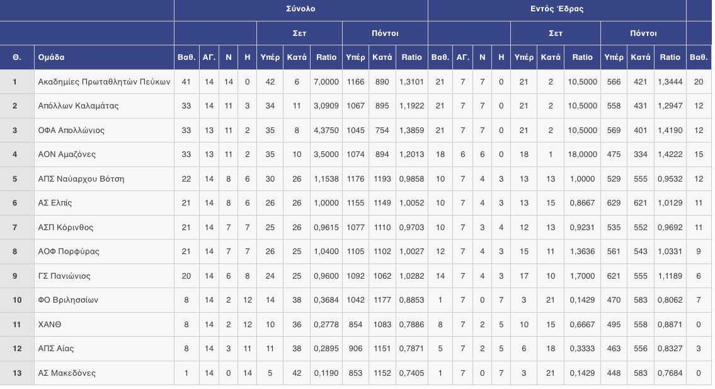Click set ratio value 0,3684

326,300
